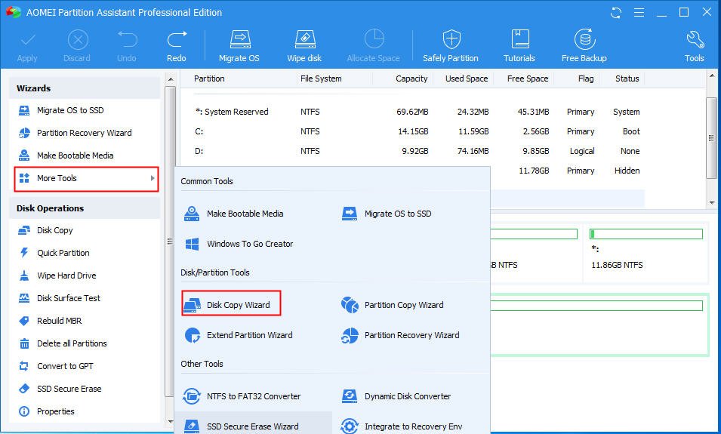Image resolution: width=721 pixels, height=434 pixels.
Task: Click the 11.86GB NTFS partition block
Action: pos(646,252)
